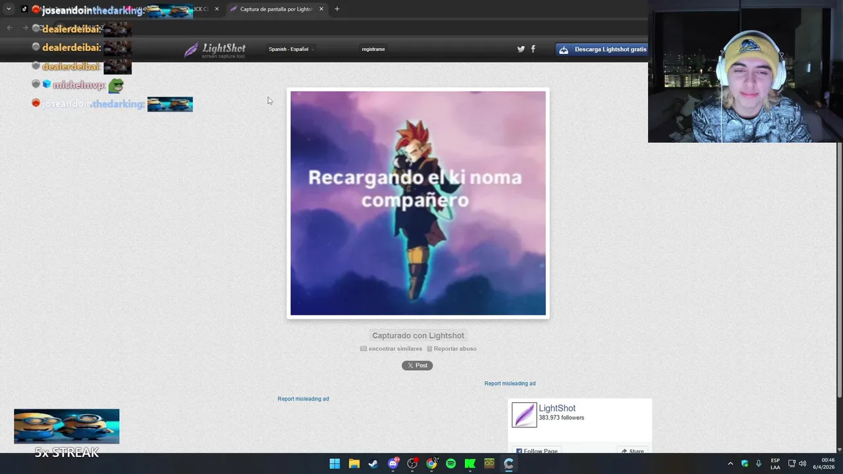Click Windows Security tray icon

coord(745,463)
